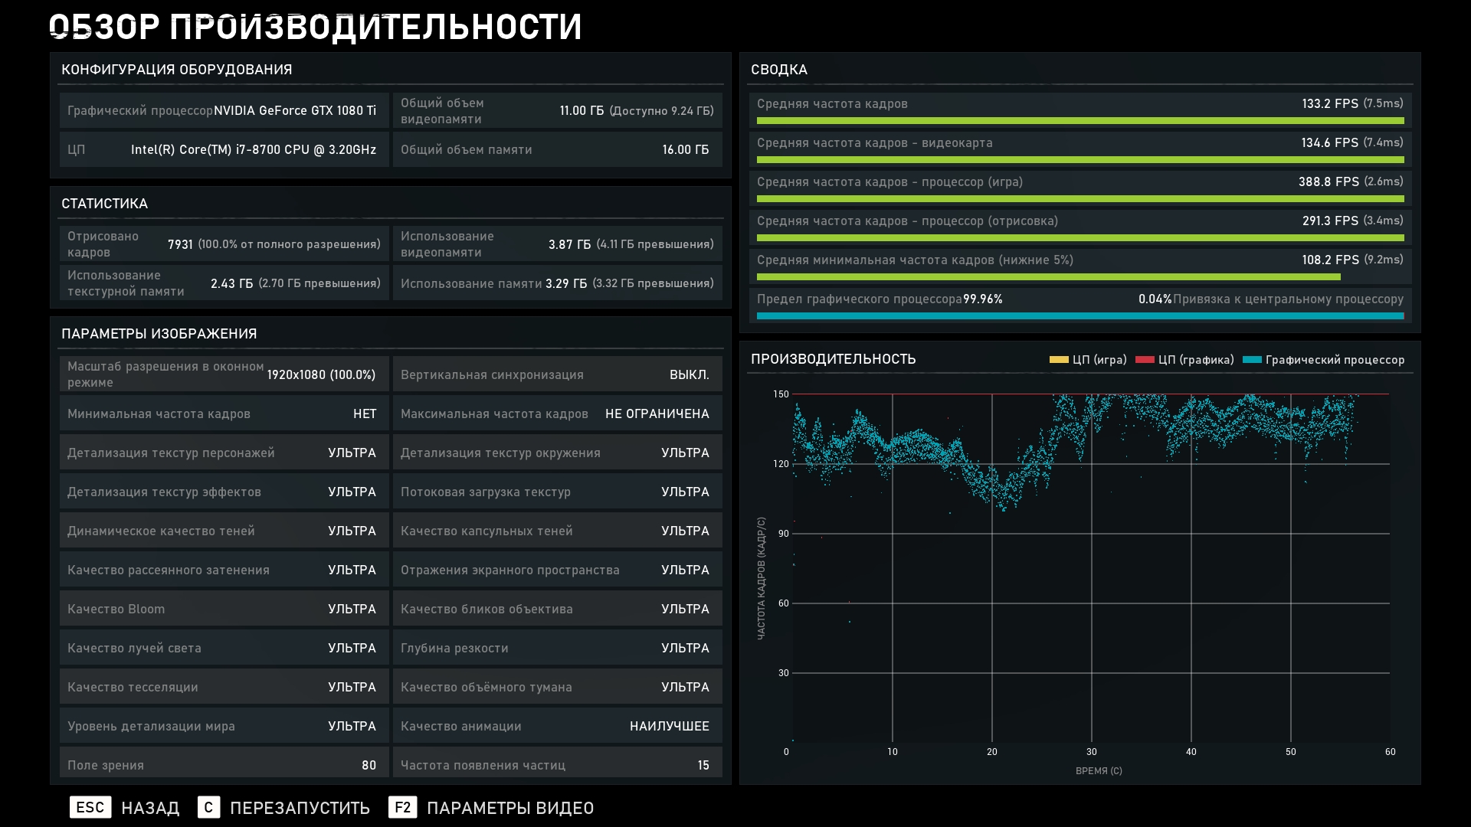Click the red ЦП (графика) legend swatch
1471x827 pixels.
(1145, 360)
